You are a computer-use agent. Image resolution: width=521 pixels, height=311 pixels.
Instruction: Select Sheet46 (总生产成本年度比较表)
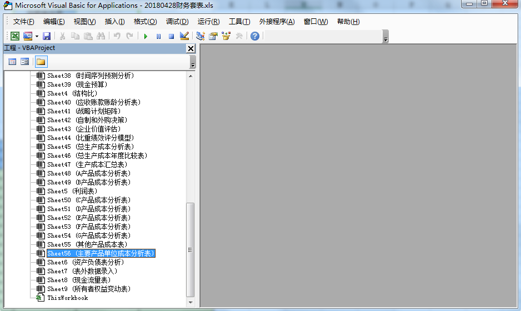pyautogui.click(x=97, y=156)
